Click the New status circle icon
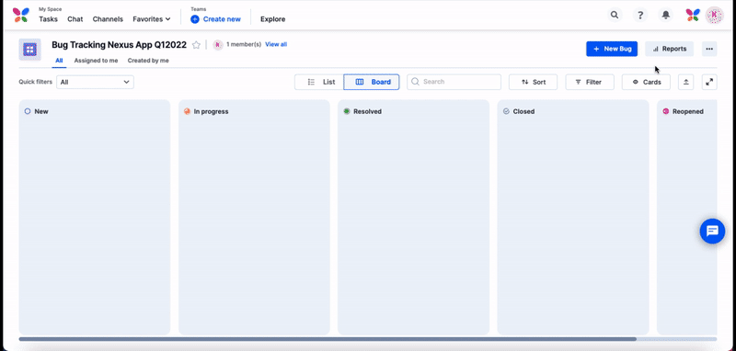 (x=28, y=111)
